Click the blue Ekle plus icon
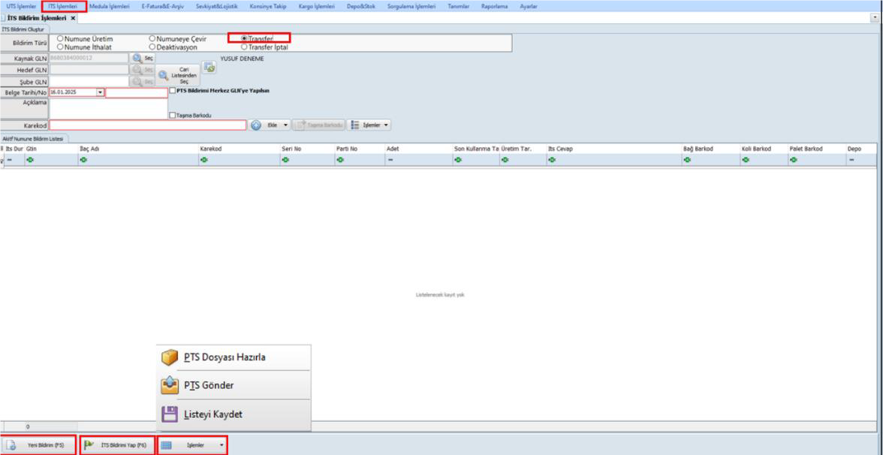The width and height of the screenshot is (883, 455). pos(256,125)
